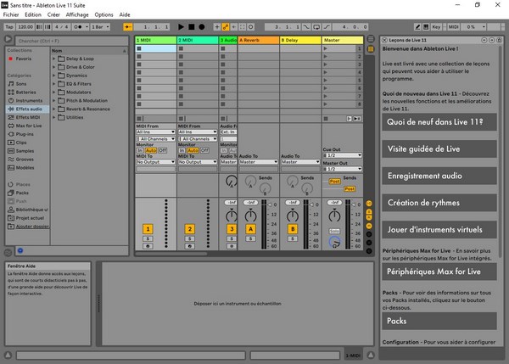Image resolution: width=509 pixels, height=364 pixels.
Task: Toggle the Automation Arm chain-link button
Action: pos(226,27)
